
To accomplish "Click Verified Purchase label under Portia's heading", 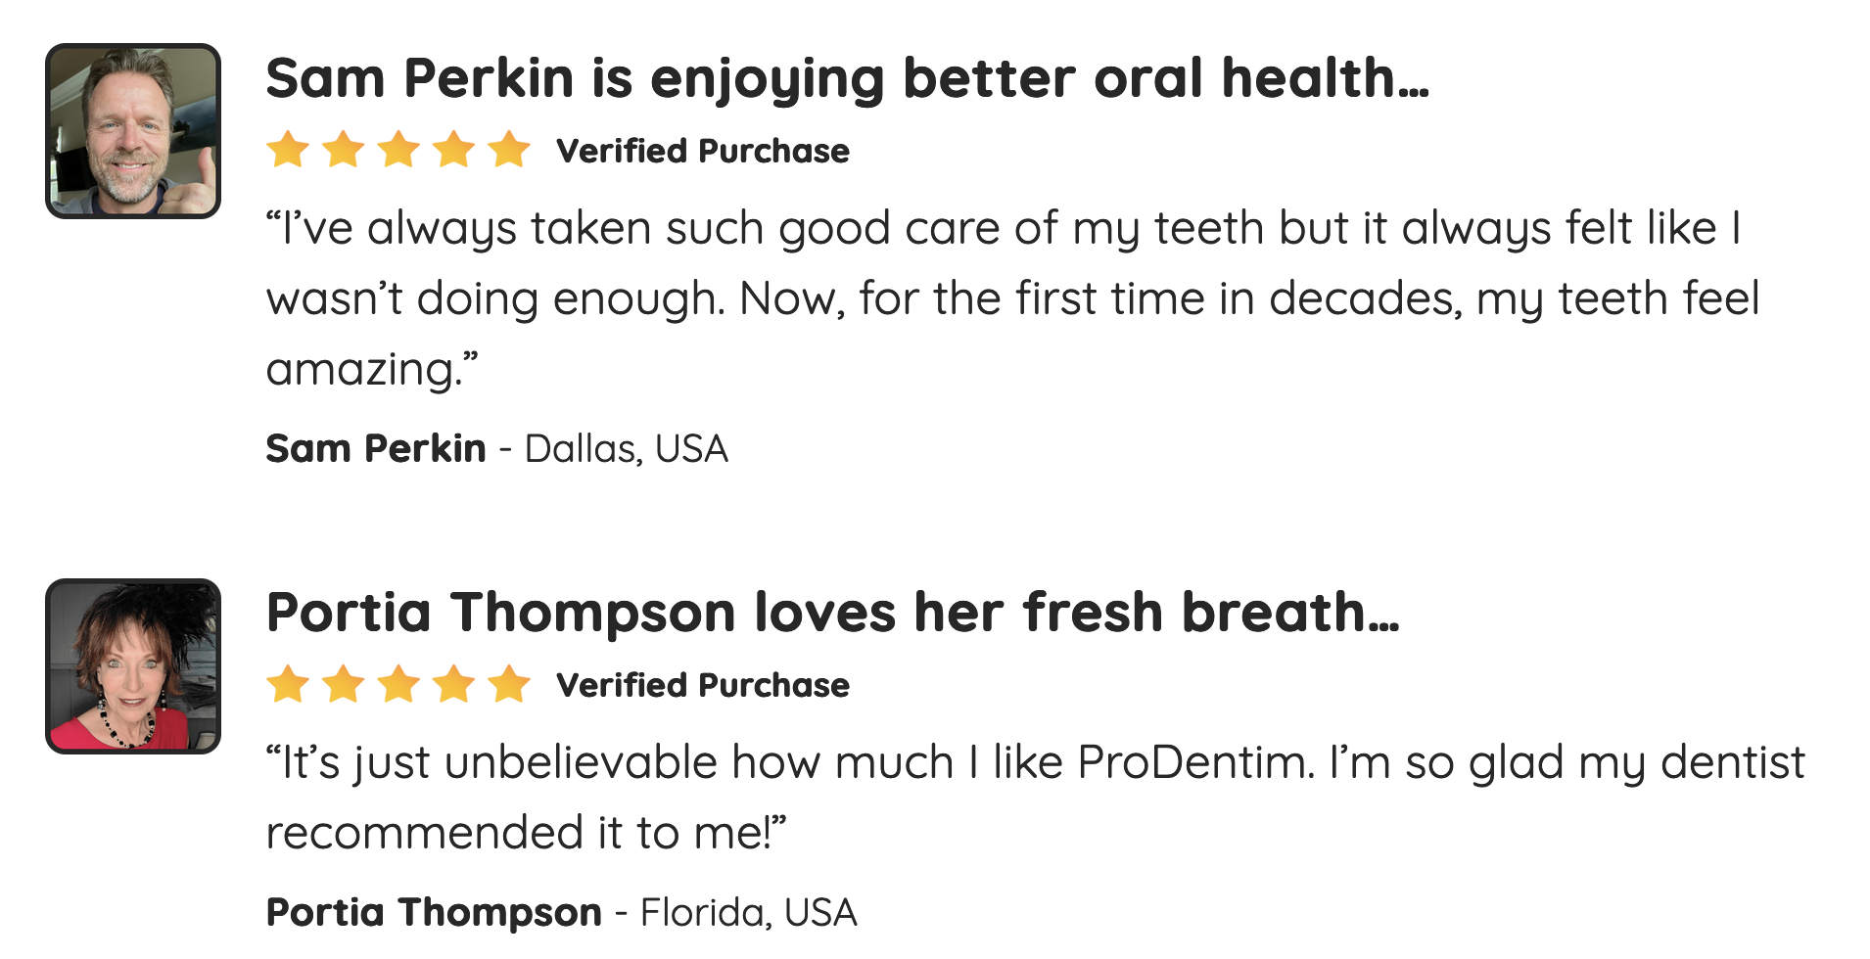I will pyautogui.click(x=703, y=686).
